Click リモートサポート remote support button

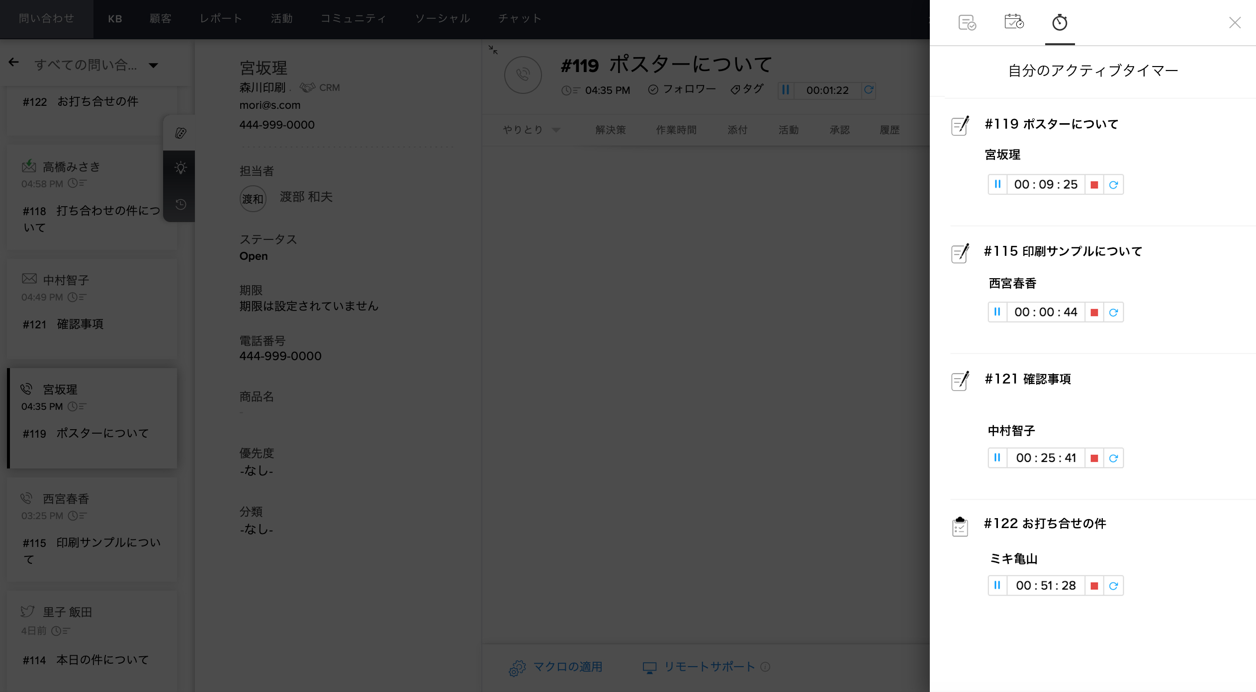coord(699,667)
